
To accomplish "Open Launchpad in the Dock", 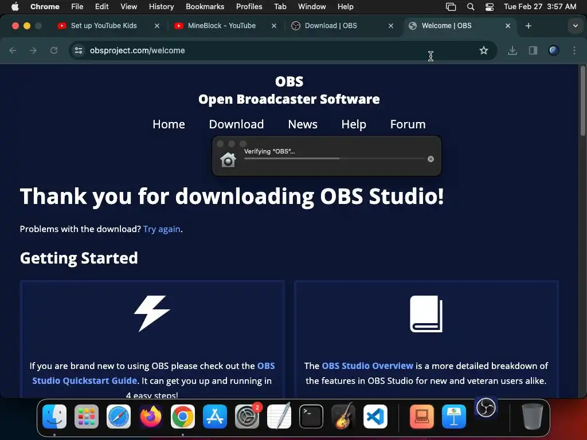I will click(x=87, y=417).
